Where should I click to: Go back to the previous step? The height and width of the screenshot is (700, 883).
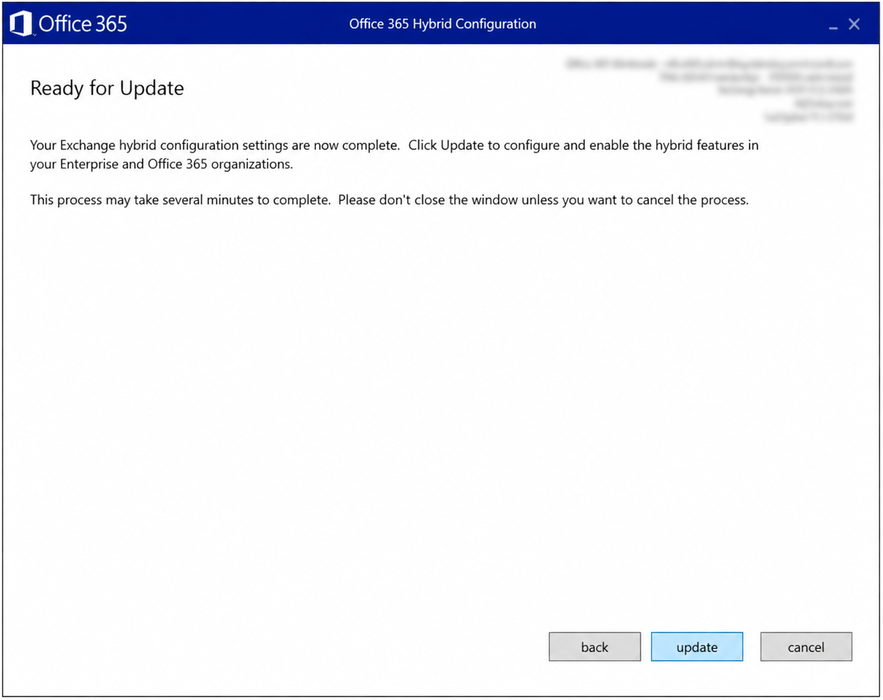pos(595,647)
